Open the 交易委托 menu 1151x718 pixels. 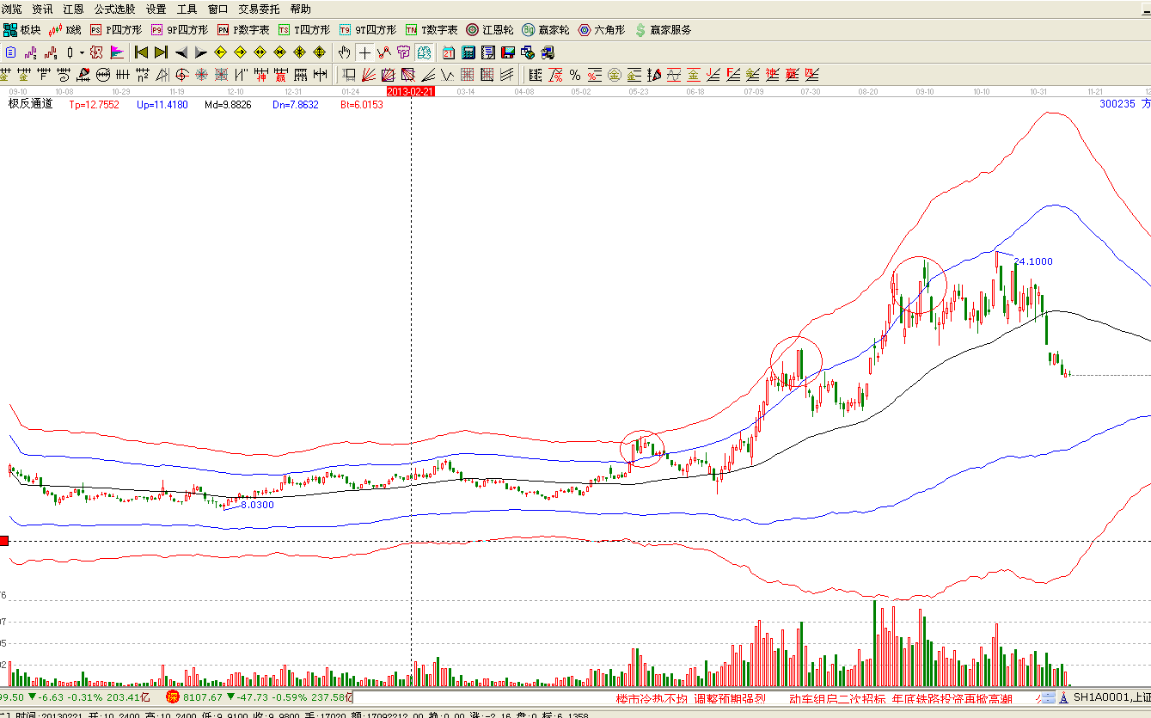[x=259, y=9]
